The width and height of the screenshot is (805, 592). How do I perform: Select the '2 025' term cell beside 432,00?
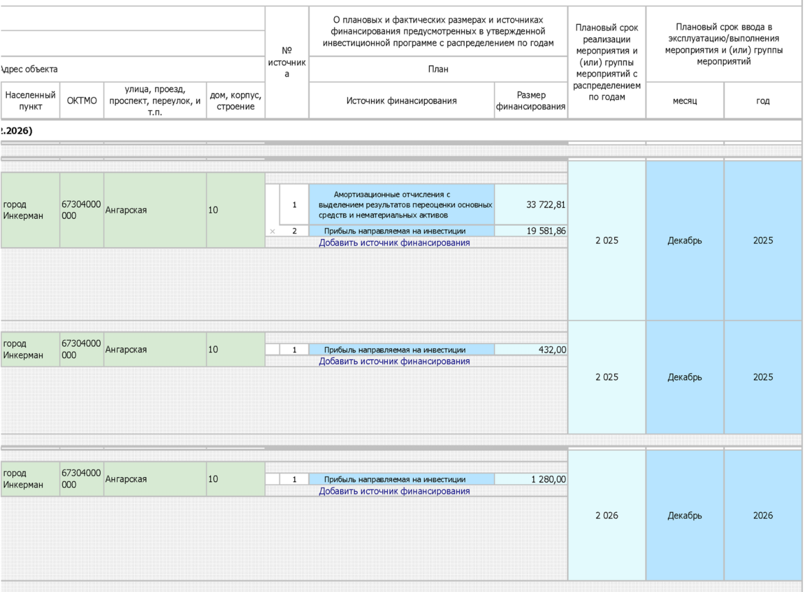click(x=607, y=377)
